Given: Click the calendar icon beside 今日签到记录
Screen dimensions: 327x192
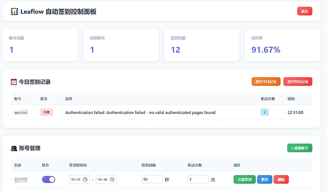Looking at the screenshot, I should [x=14, y=82].
